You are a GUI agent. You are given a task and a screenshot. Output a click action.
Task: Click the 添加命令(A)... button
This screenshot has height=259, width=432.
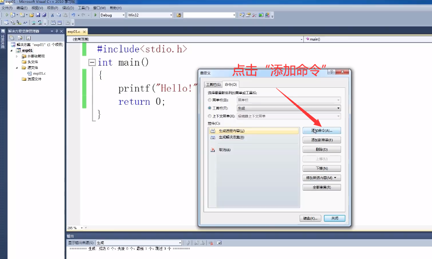point(321,131)
